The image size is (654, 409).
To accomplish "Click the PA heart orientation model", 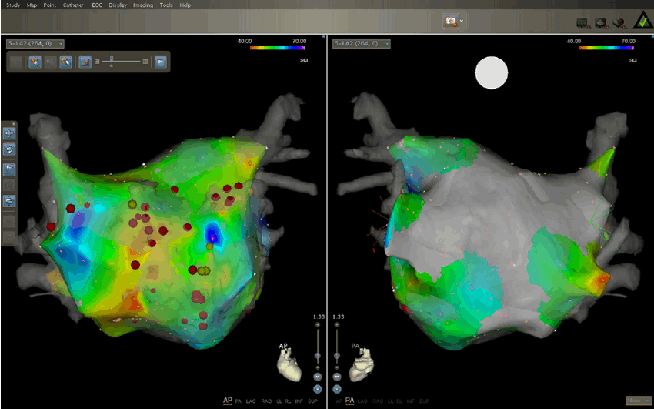I will coord(363,367).
